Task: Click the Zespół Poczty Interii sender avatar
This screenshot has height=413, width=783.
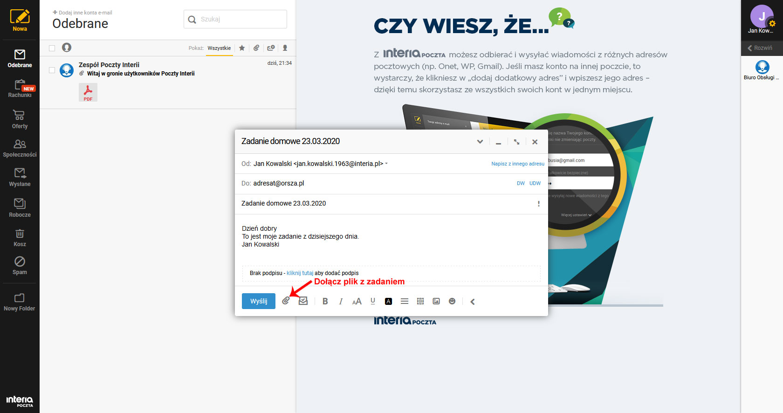Action: 67,70
